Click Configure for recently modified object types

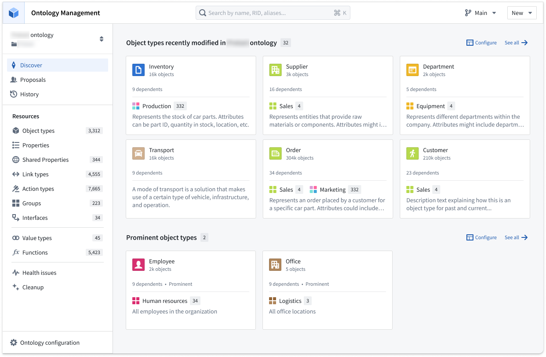[481, 43]
